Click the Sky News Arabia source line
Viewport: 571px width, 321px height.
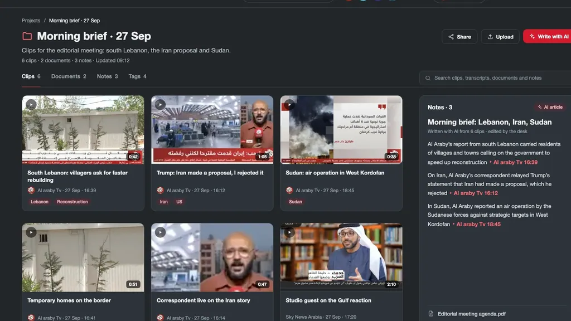click(x=321, y=317)
